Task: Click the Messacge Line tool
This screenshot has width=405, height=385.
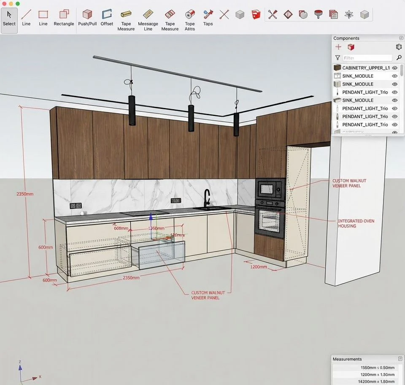Action: tap(148, 20)
